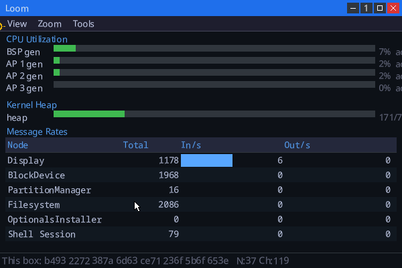
Task: Click the AP 1 gen CPU usage bar
Action: pos(214,60)
